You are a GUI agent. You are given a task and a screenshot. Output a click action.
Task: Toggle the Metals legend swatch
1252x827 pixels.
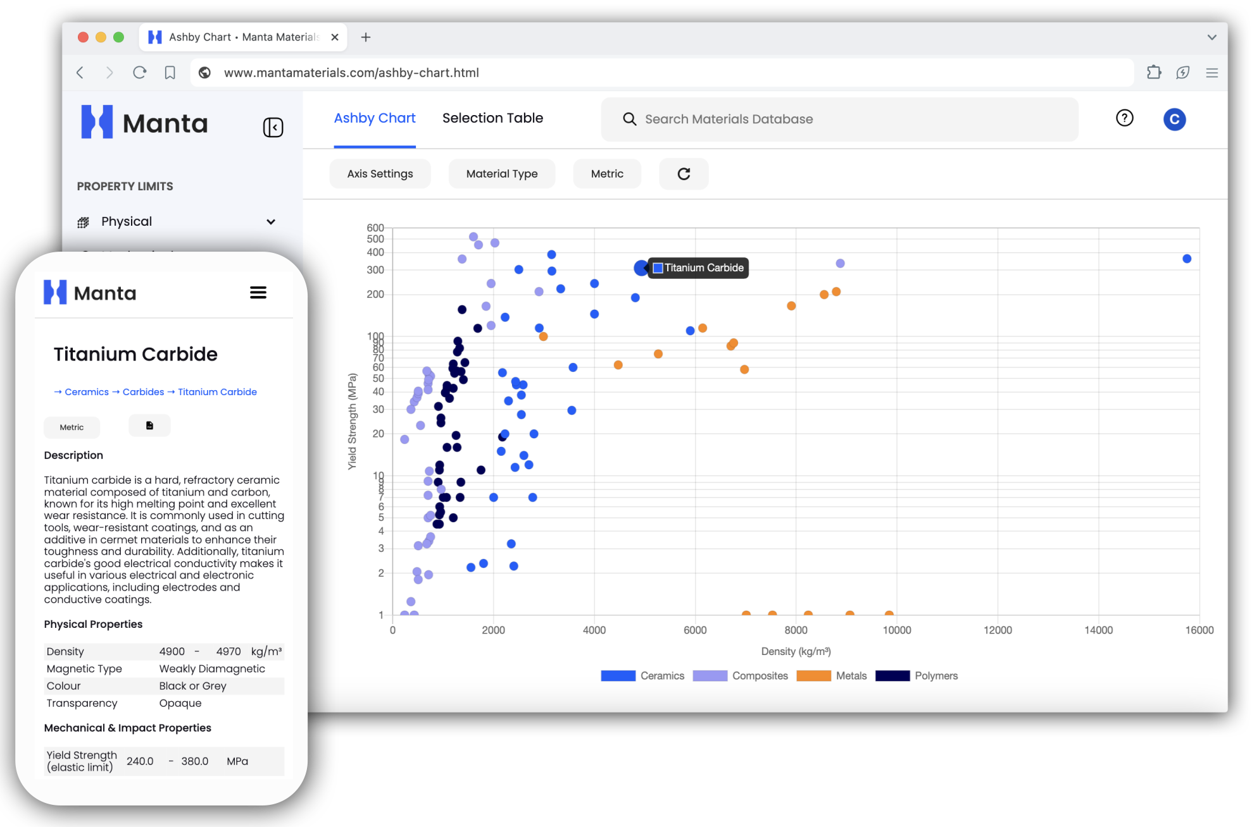point(813,676)
